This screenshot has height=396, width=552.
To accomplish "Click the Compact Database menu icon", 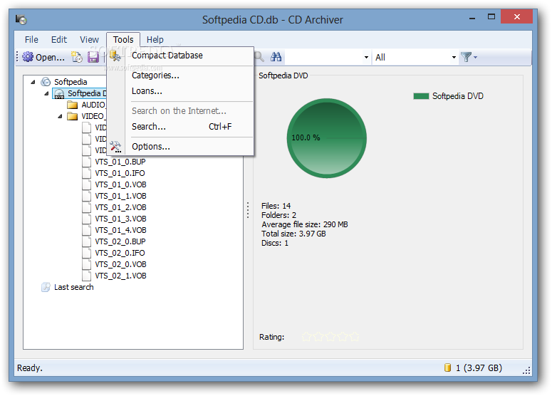I will click(x=115, y=56).
